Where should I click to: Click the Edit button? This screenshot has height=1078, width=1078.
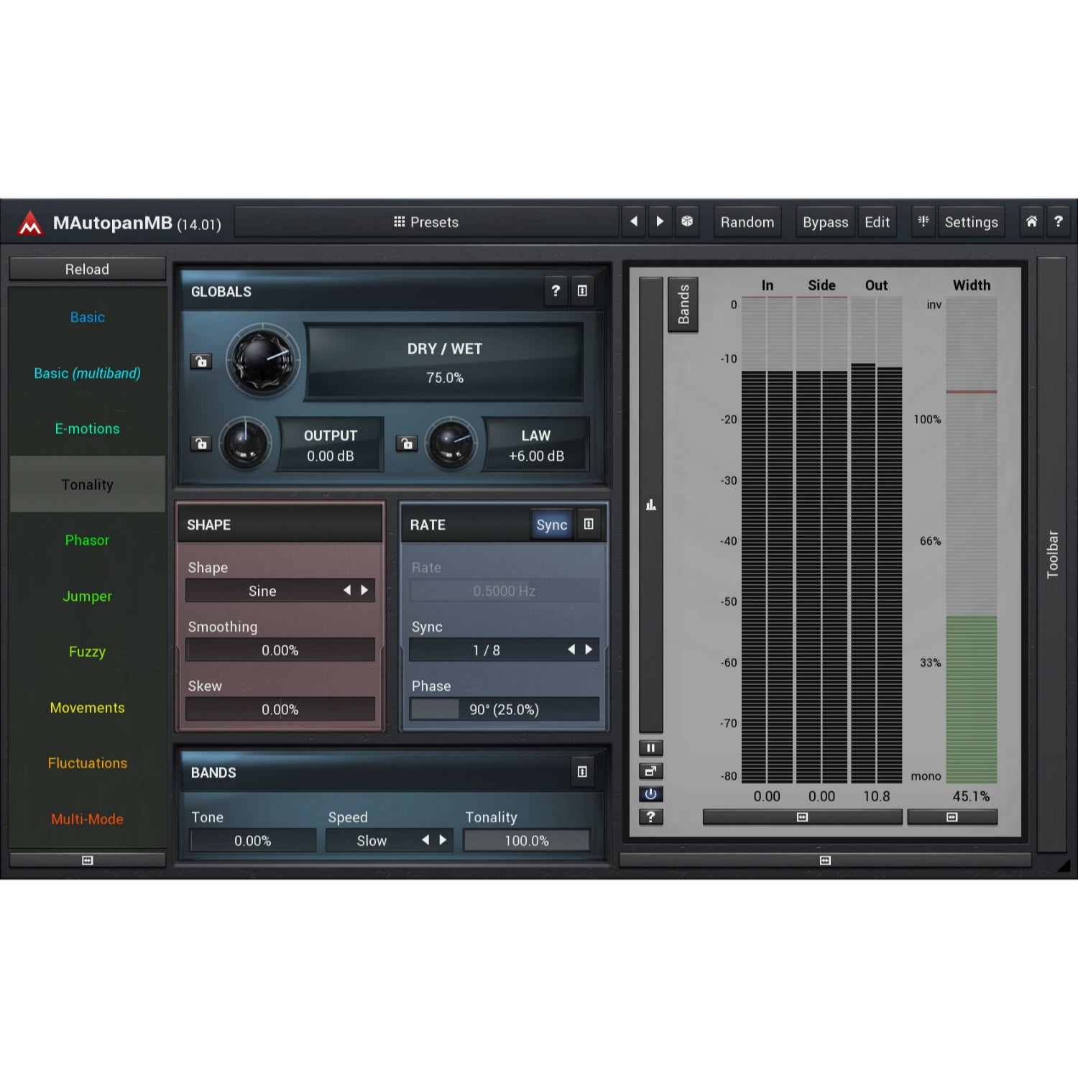click(x=877, y=222)
